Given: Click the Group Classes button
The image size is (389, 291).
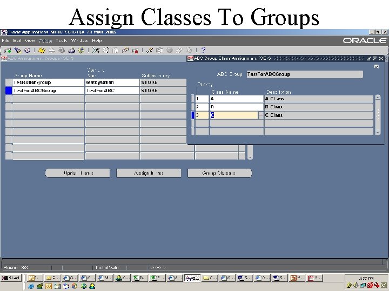Looking at the screenshot, I should [x=219, y=173].
